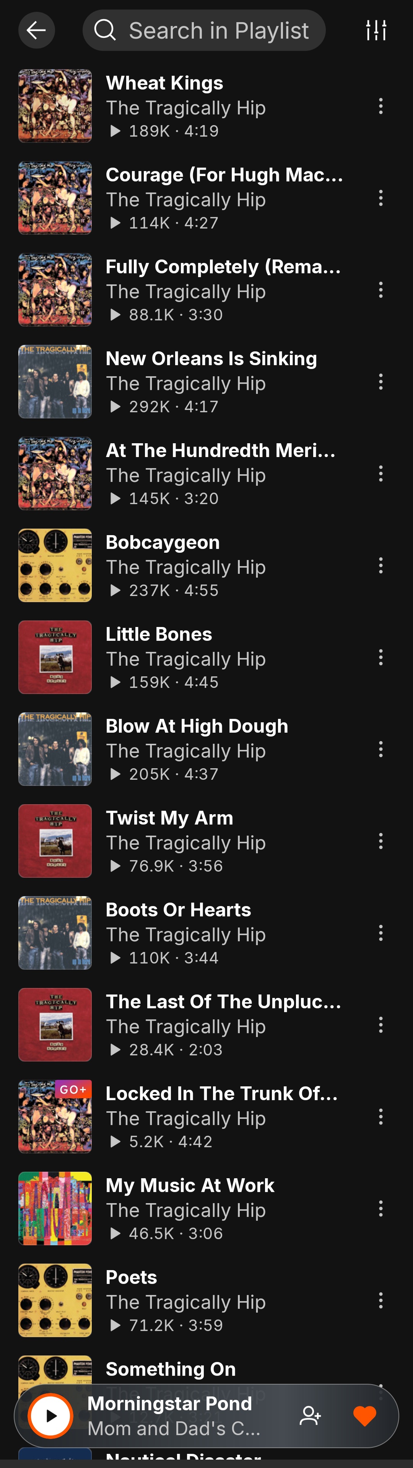The height and width of the screenshot is (1468, 413).
Task: Open options for New Orleans Is Sinking
Action: point(380,382)
